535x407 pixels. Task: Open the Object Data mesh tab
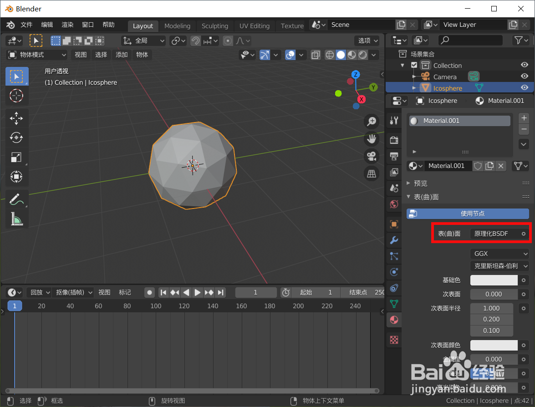394,304
